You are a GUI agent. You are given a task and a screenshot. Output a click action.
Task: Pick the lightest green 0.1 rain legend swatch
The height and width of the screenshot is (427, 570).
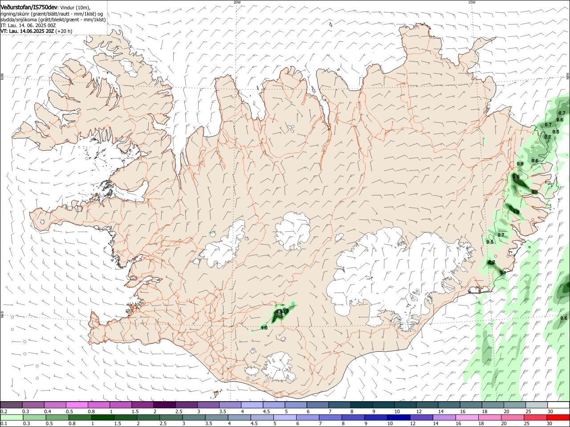coord(12,418)
